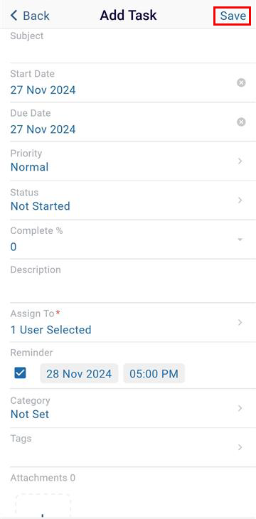
Task: Open the Not Set category row
Action: [x=128, y=408]
